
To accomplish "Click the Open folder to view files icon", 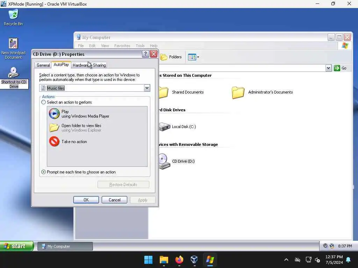I will (x=54, y=128).
